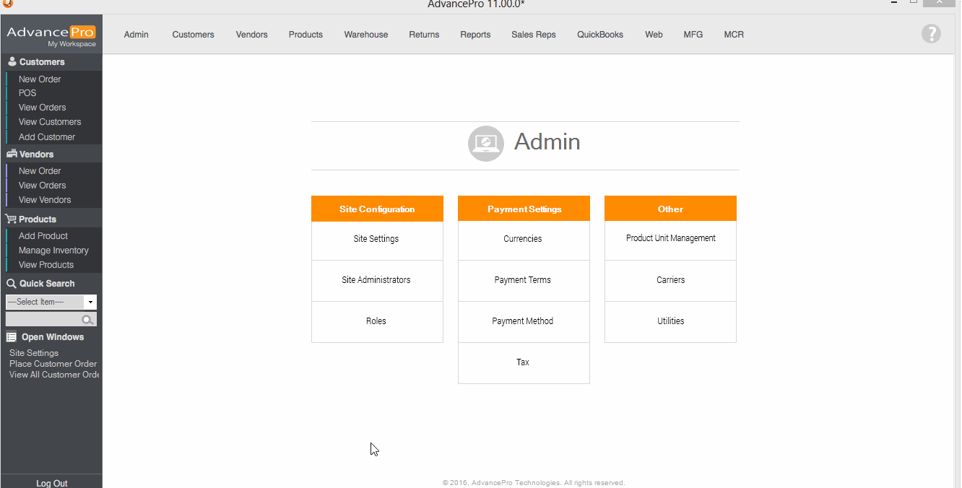Open Product Unit Management
The width and height of the screenshot is (962, 488).
point(670,238)
